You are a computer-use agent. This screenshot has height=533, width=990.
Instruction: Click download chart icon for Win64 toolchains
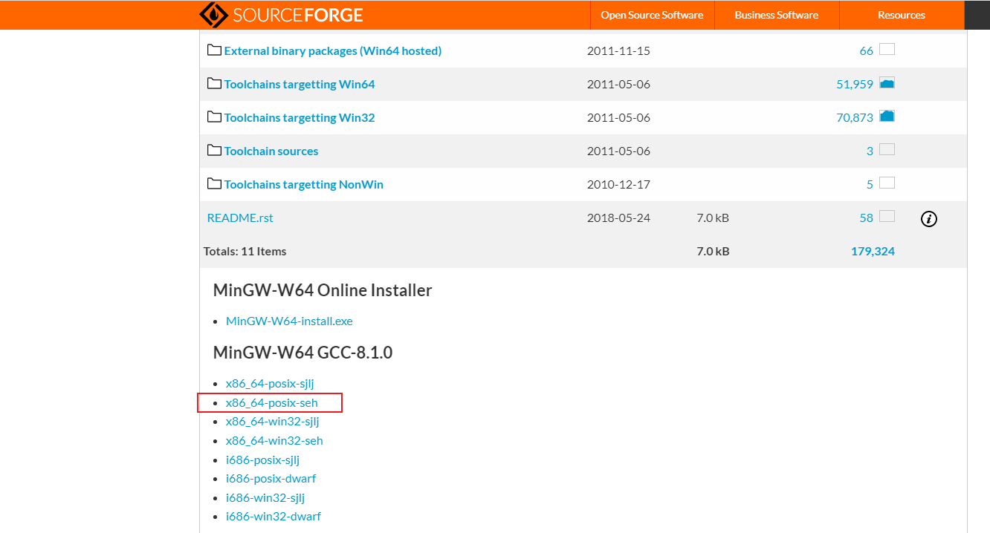[x=887, y=83]
